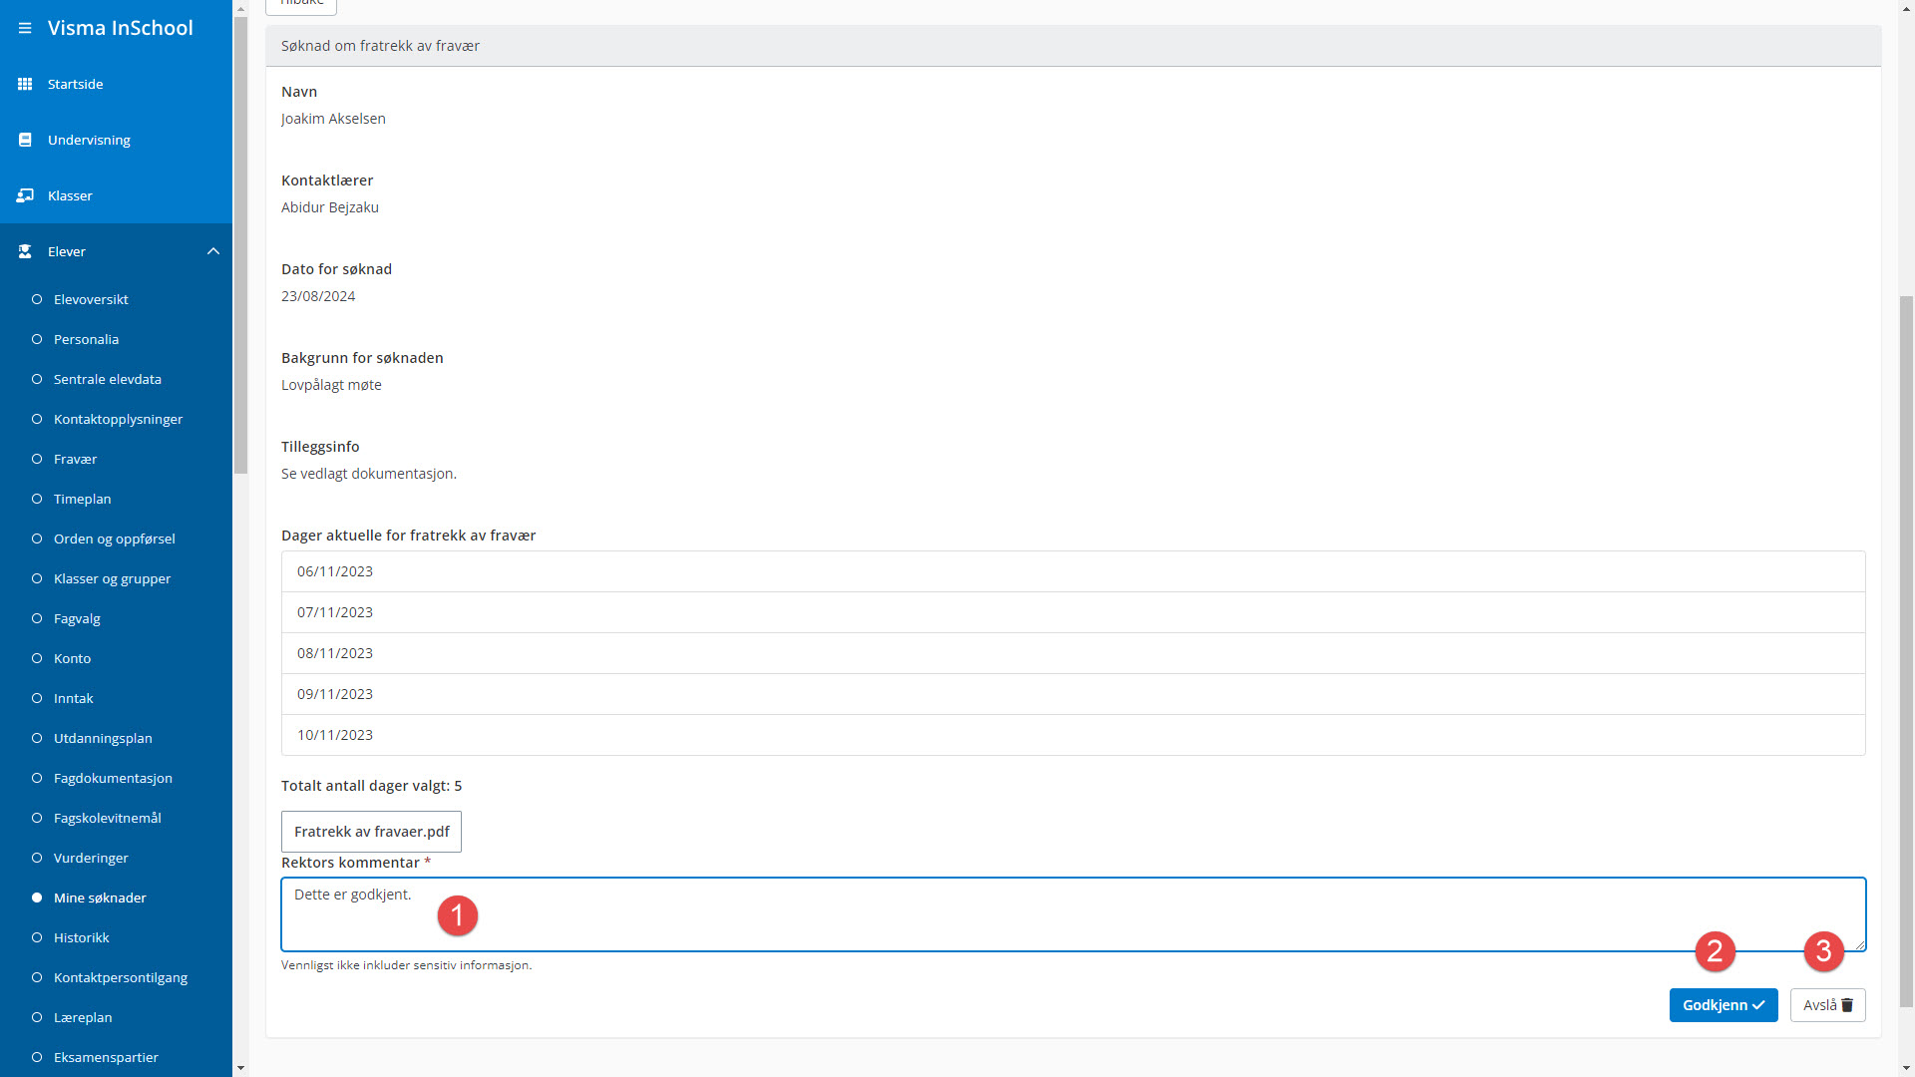The image size is (1915, 1077).
Task: Click the Startside grid icon
Action: tap(25, 84)
